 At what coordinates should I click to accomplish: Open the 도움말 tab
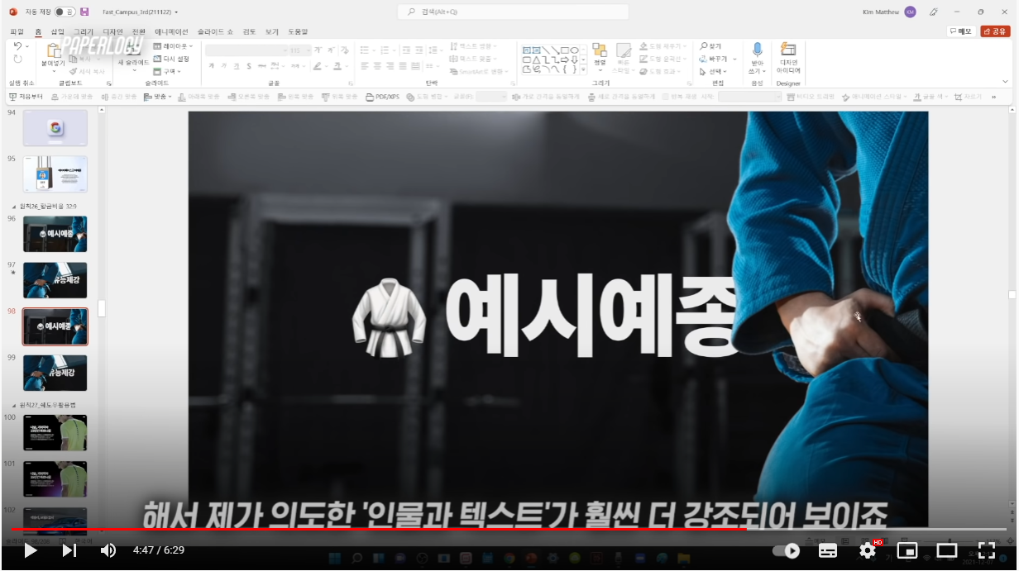[x=298, y=31]
